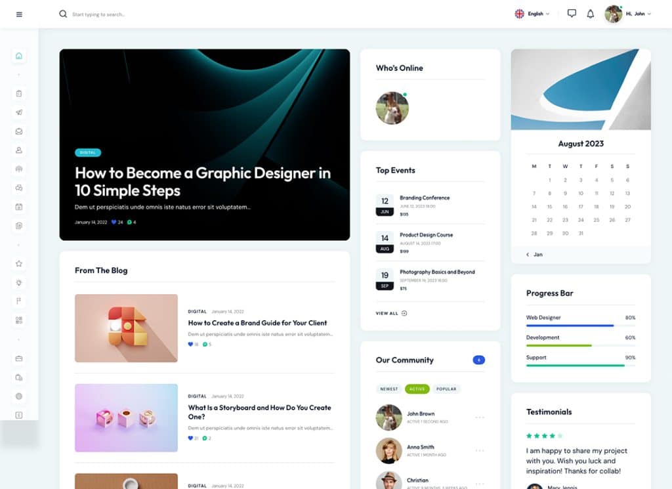Expand the Hi, John account dropdown

(628, 14)
